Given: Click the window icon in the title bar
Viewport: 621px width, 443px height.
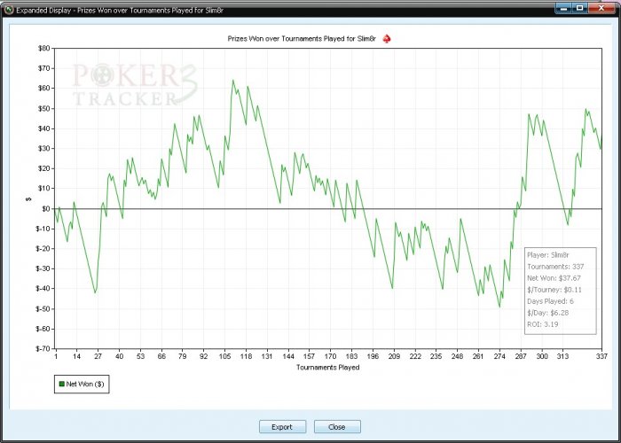Looking at the screenshot, I should tap(8, 7).
